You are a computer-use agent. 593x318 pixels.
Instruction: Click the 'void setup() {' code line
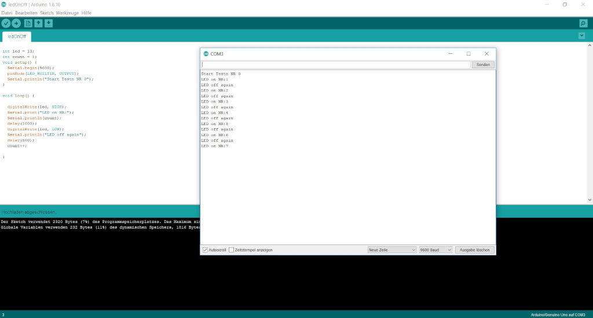tap(20, 63)
